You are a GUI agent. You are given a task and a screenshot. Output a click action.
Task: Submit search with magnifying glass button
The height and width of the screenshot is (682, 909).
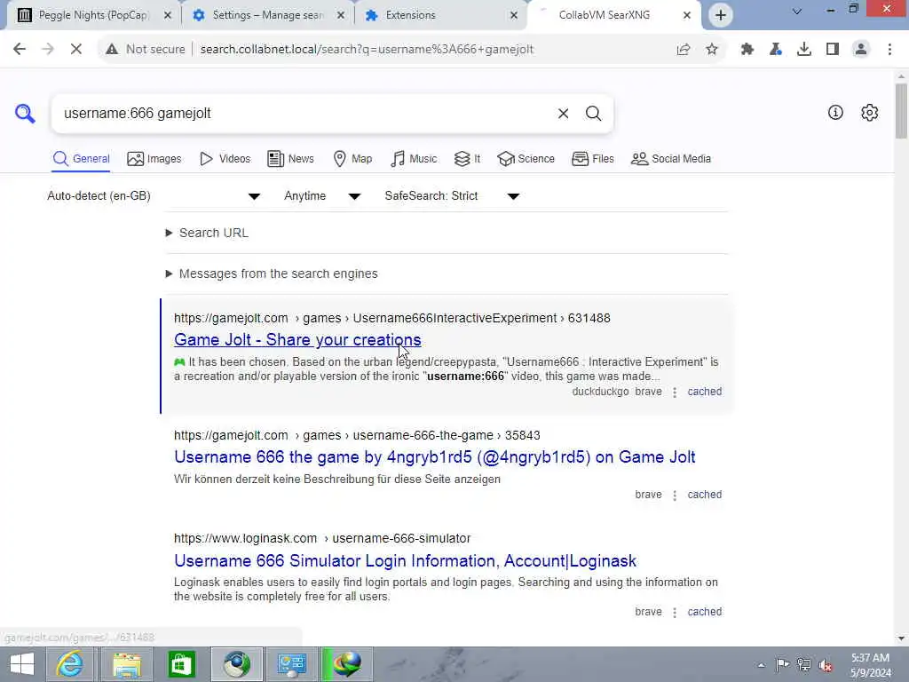593,114
